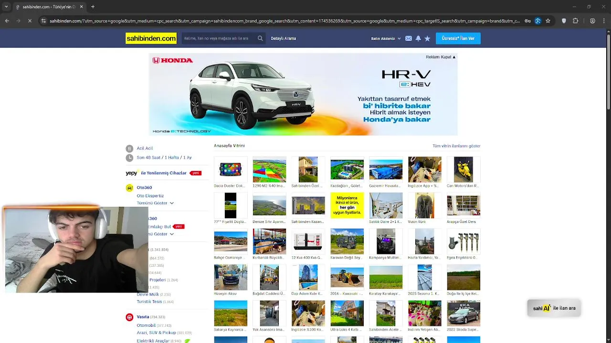This screenshot has height=343, width=611.
Task: Close the sahibinden.com browser tab
Action: point(81,7)
